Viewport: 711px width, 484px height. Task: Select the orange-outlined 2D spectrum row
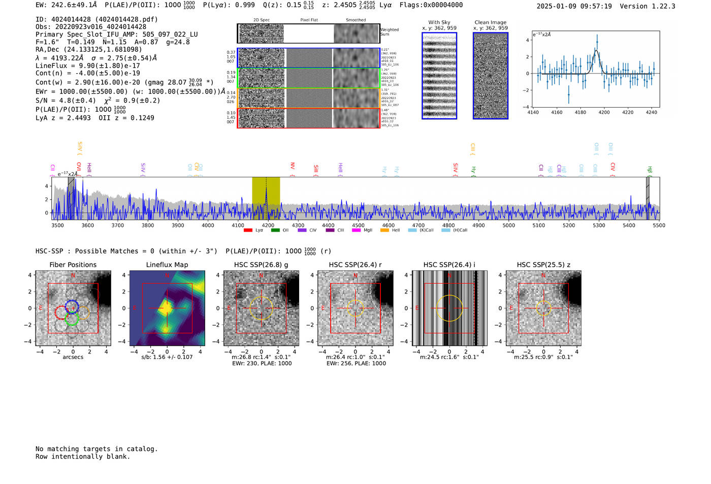(308, 98)
